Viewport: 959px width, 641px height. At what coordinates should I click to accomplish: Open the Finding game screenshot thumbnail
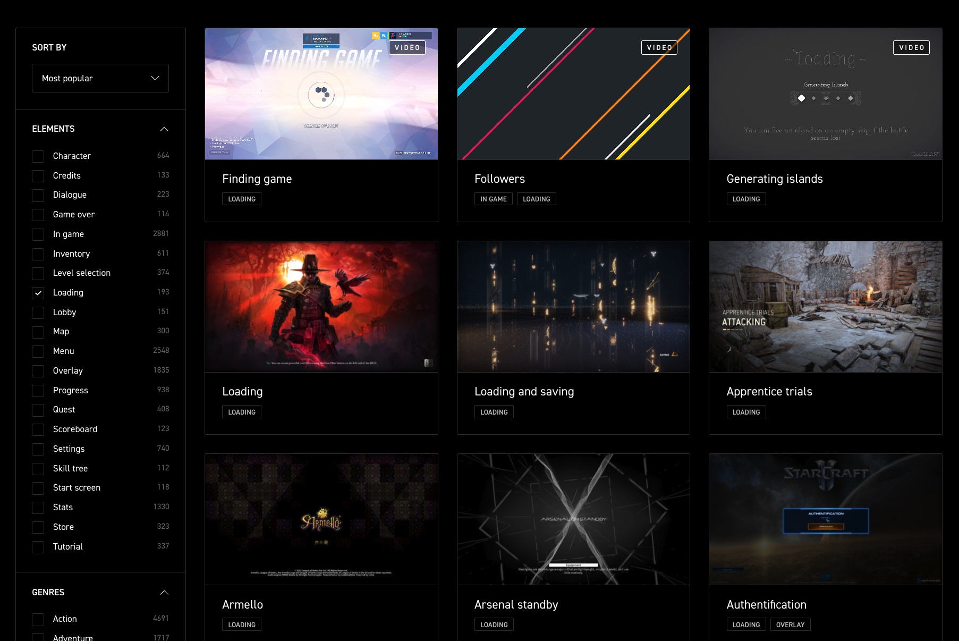pyautogui.click(x=321, y=94)
